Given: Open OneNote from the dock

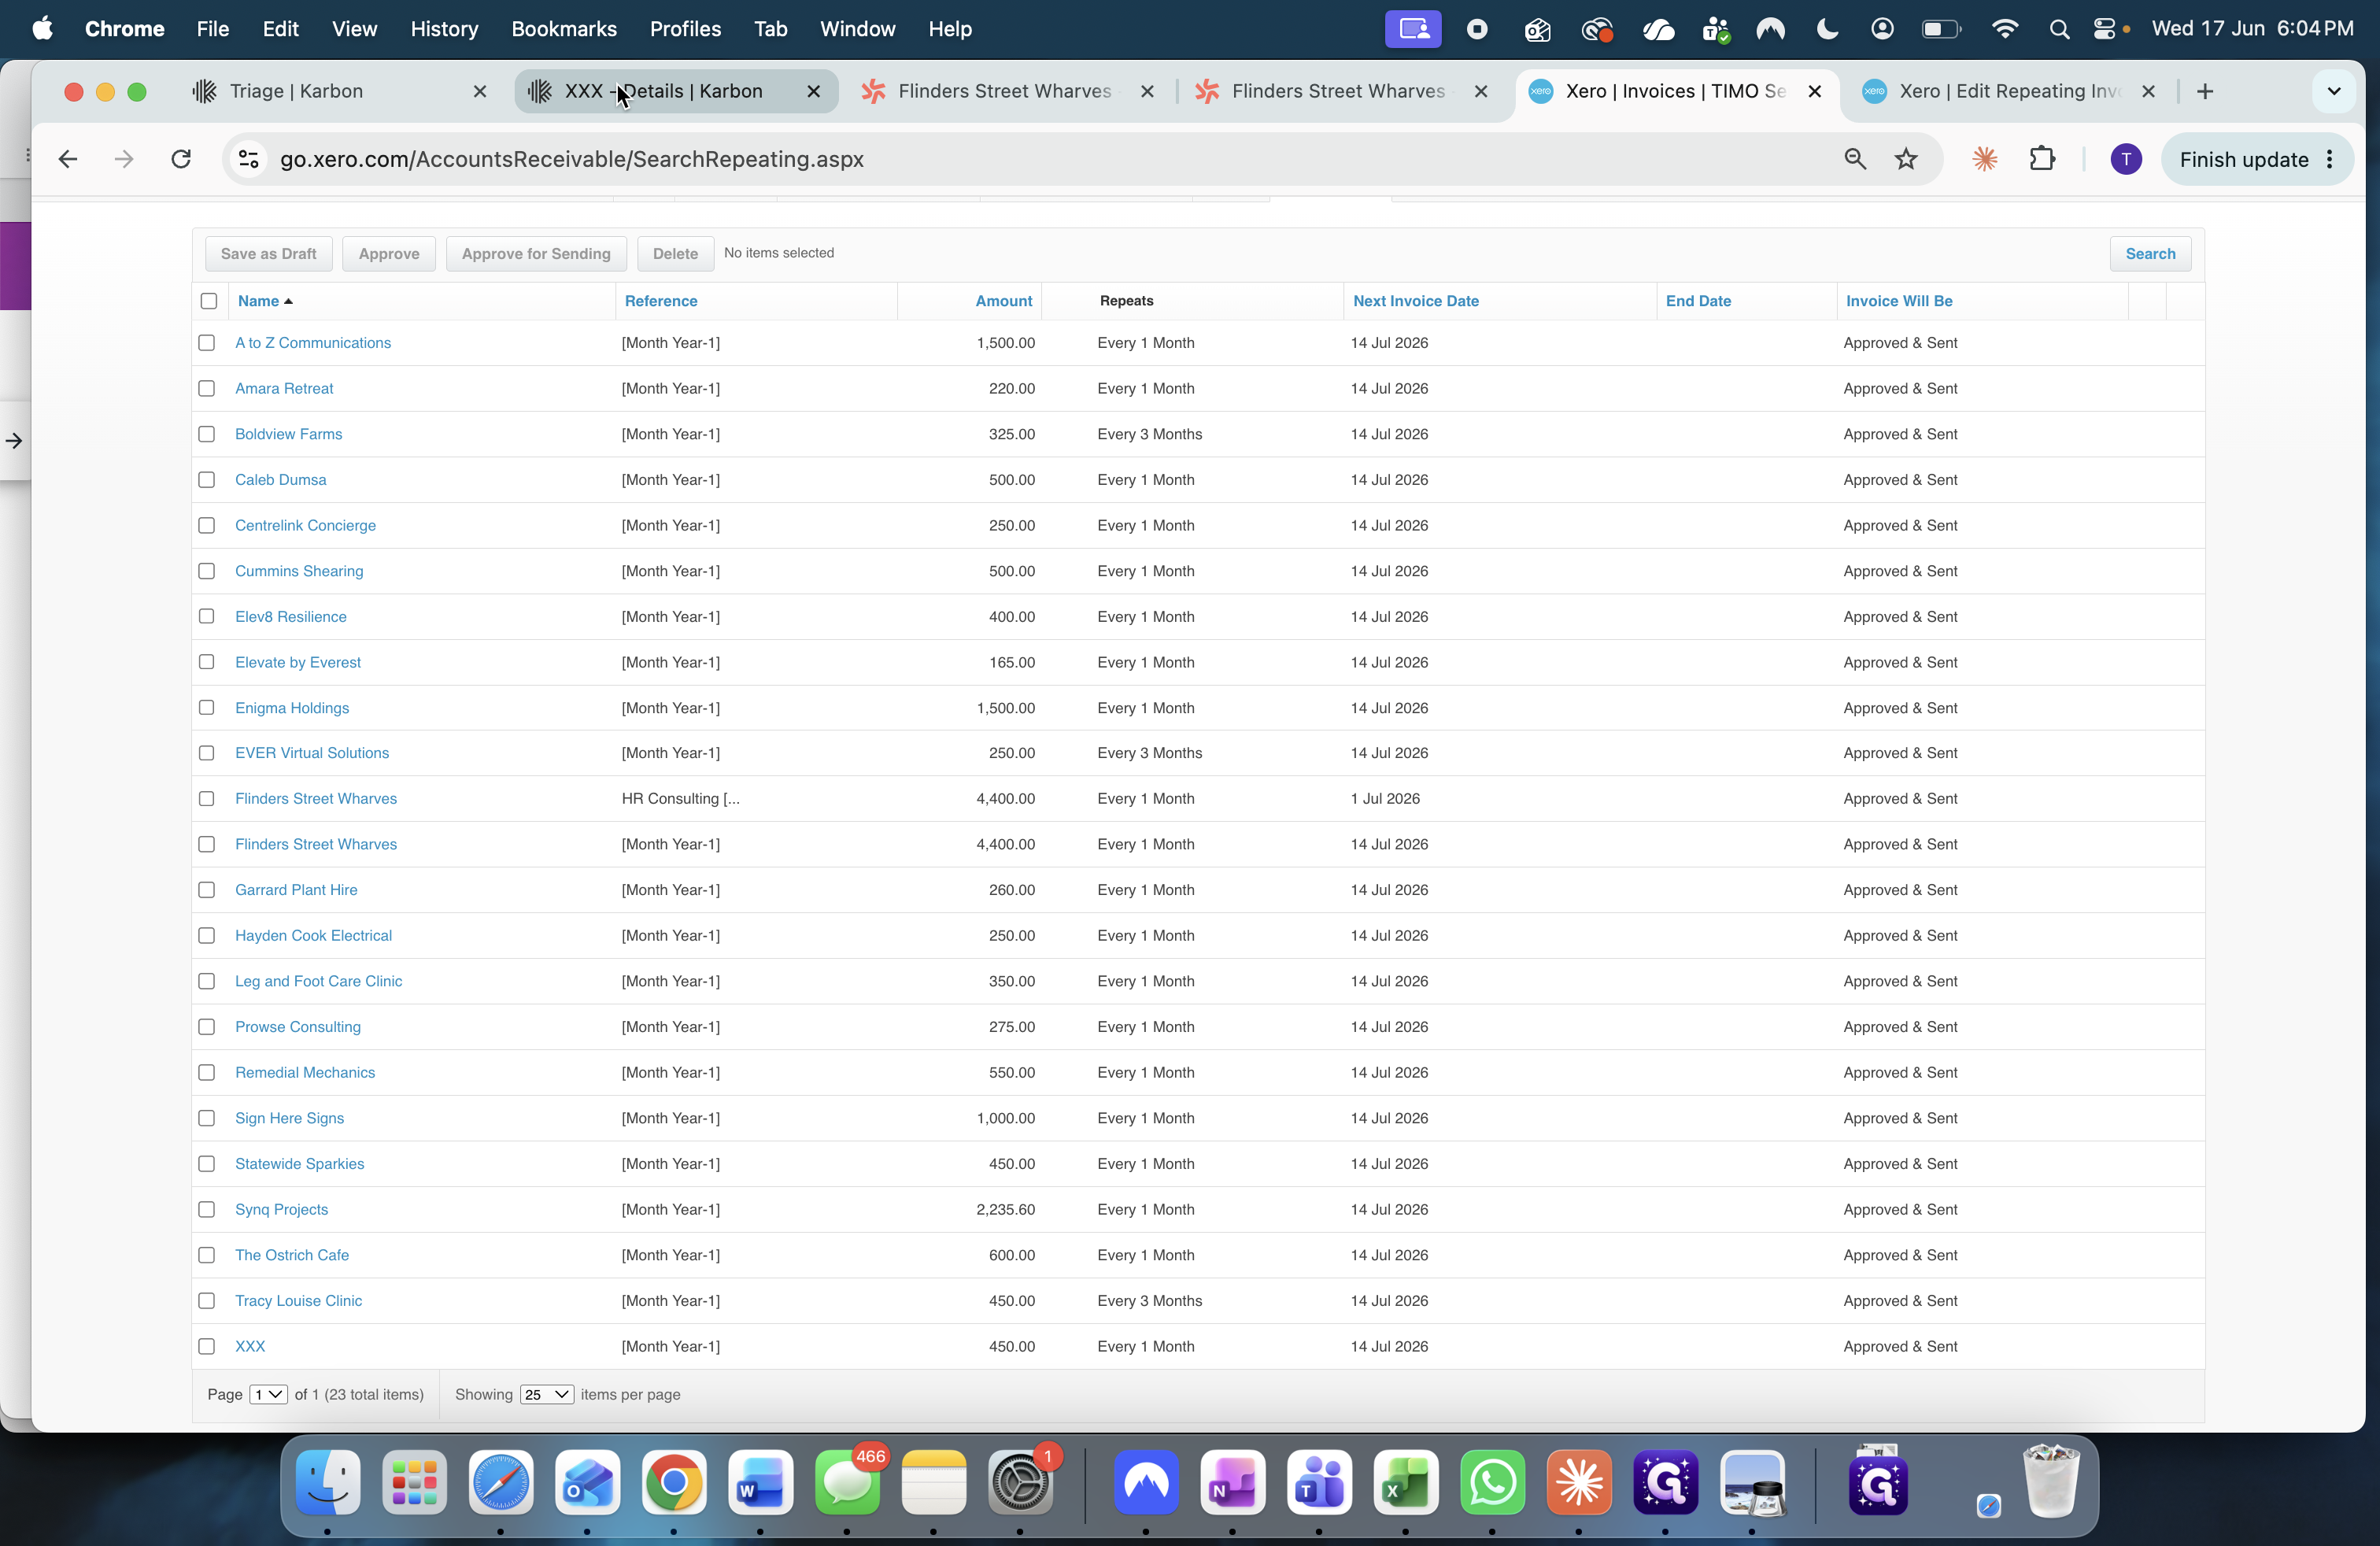Looking at the screenshot, I should click(1232, 1482).
